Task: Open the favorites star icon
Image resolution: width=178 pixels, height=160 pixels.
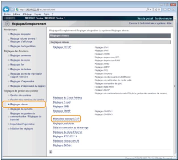Action: click(169, 10)
